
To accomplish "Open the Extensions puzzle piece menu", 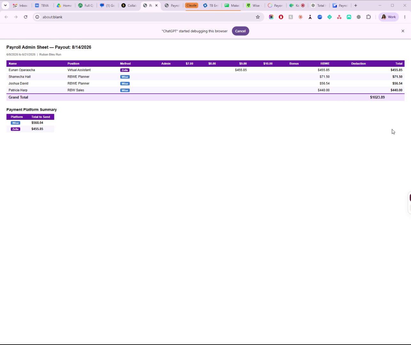I will coord(368,17).
